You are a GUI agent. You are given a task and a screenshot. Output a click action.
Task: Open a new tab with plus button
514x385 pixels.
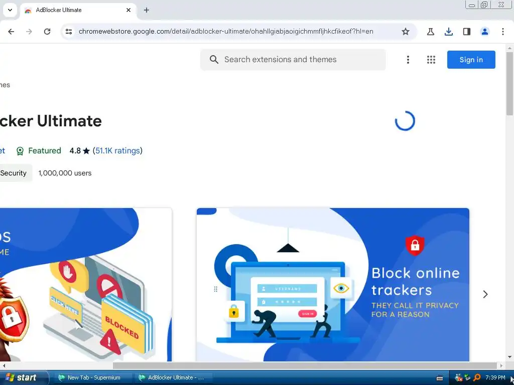tap(147, 10)
